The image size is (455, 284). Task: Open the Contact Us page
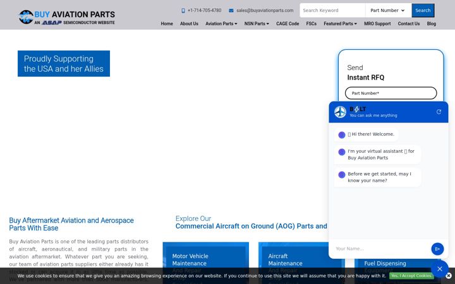coord(409,24)
